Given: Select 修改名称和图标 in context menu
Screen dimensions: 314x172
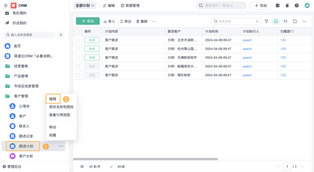Looking at the screenshot, I should coord(61,107).
